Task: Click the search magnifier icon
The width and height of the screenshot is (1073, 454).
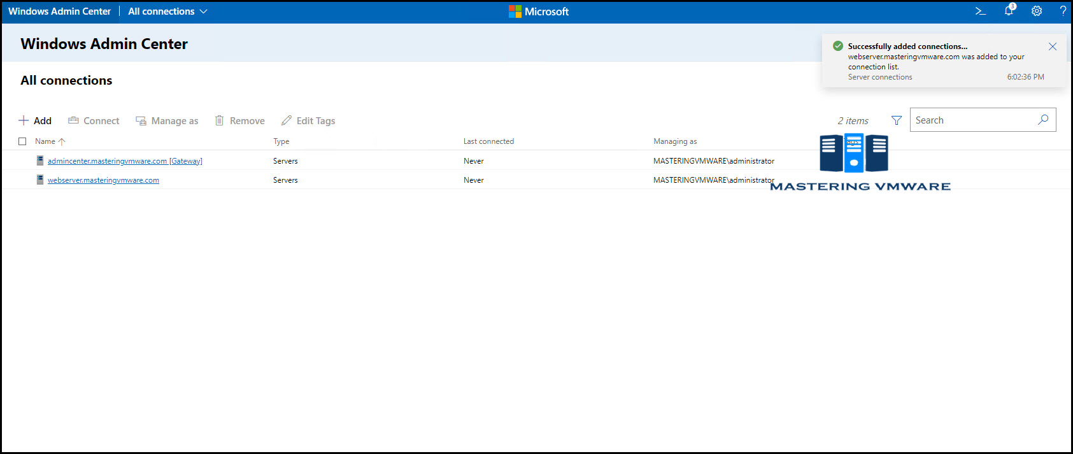Action: tap(1043, 120)
